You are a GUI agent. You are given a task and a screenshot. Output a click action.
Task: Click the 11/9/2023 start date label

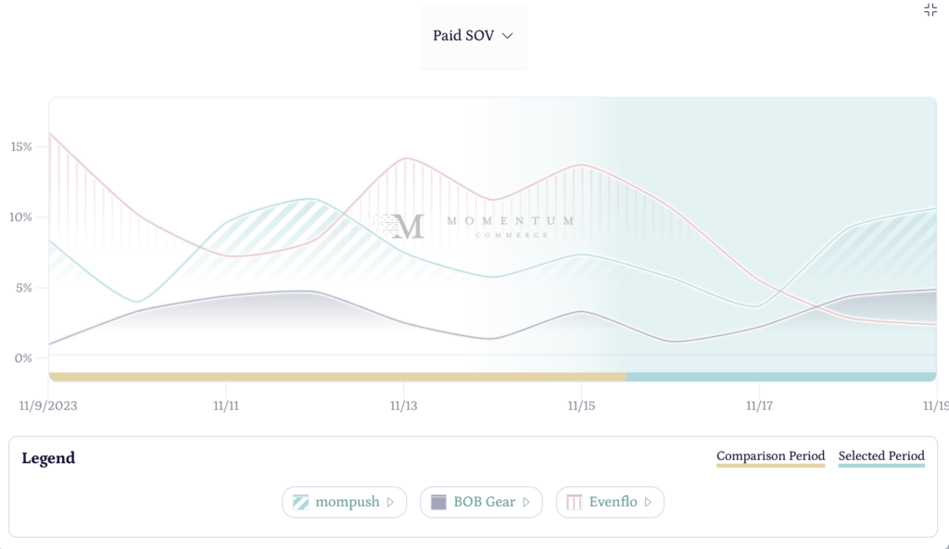pyautogui.click(x=48, y=406)
